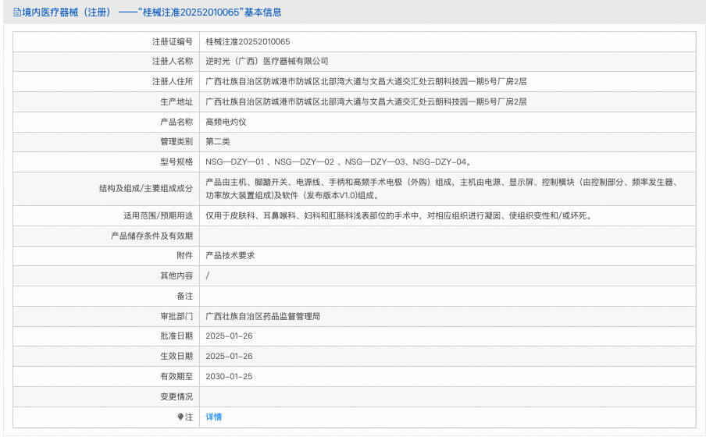Click the 注册人住所 address value

(366, 81)
